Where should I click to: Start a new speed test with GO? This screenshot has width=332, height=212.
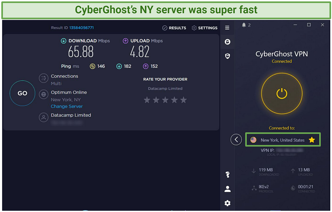tap(22, 93)
